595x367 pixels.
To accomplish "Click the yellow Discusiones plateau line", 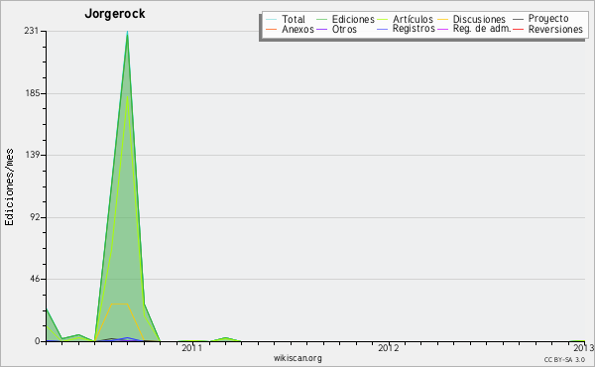I will 120,304.
